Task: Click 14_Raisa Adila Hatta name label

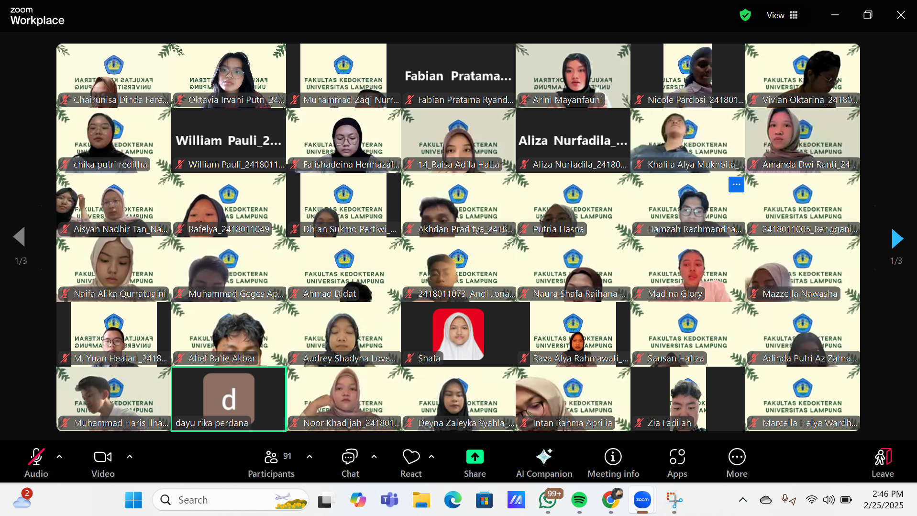Action: pos(458,165)
